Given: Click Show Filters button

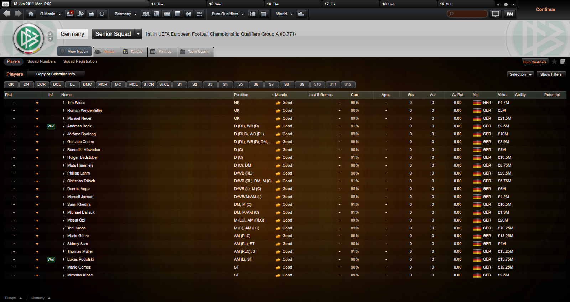Looking at the screenshot, I should [x=551, y=74].
